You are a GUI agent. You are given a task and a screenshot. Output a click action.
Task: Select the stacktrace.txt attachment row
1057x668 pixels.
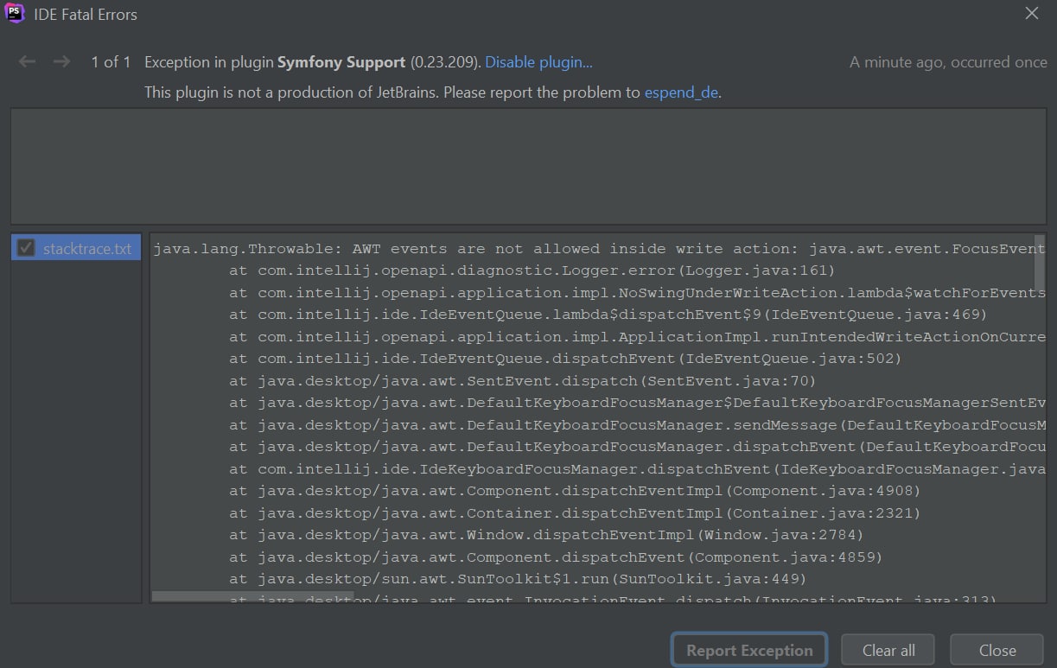(x=76, y=249)
